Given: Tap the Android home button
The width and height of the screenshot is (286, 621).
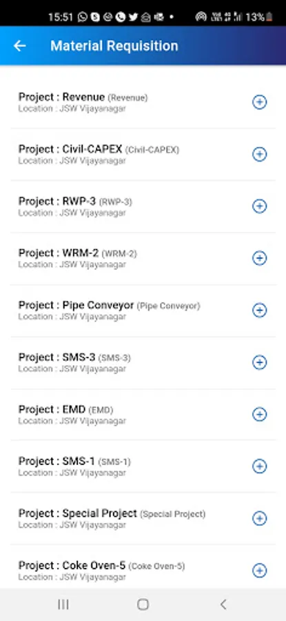Looking at the screenshot, I should (143, 604).
